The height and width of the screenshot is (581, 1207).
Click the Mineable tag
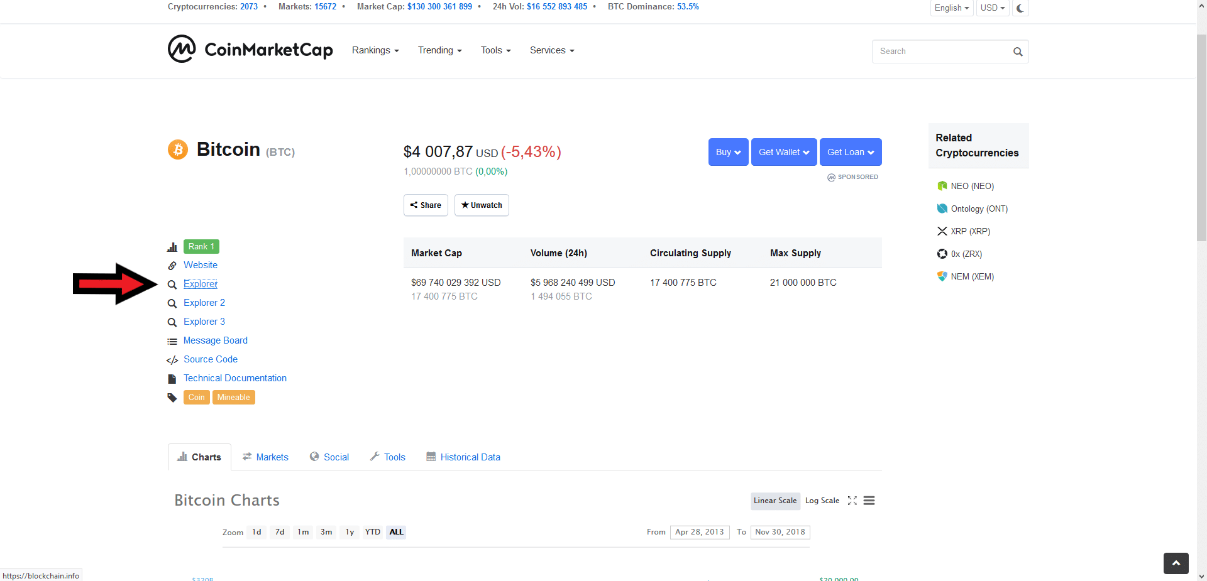pos(234,398)
